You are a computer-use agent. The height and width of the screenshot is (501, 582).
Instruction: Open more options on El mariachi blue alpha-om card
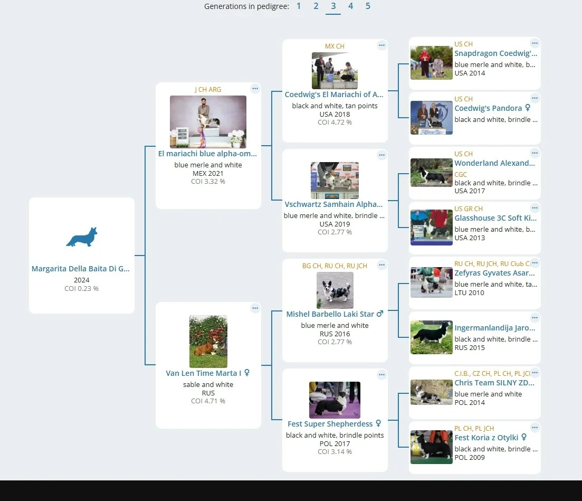coord(255,89)
